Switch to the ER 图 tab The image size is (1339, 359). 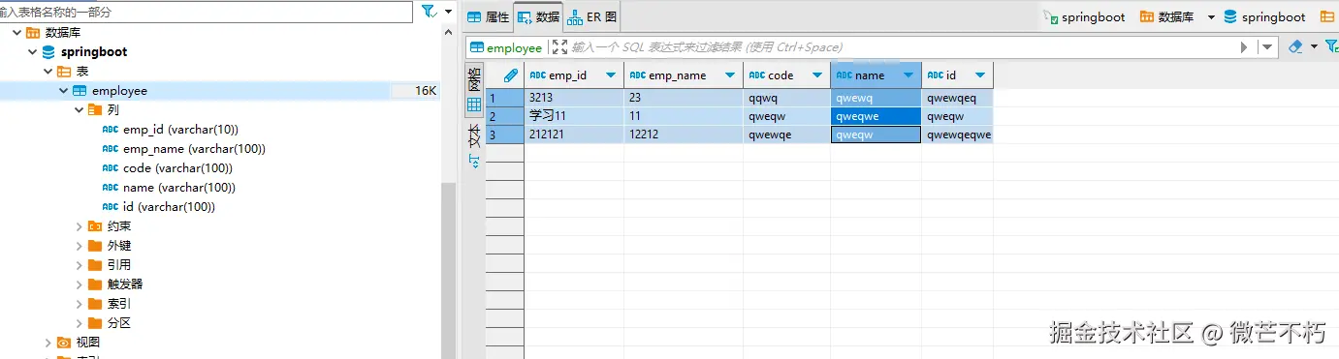coord(591,16)
